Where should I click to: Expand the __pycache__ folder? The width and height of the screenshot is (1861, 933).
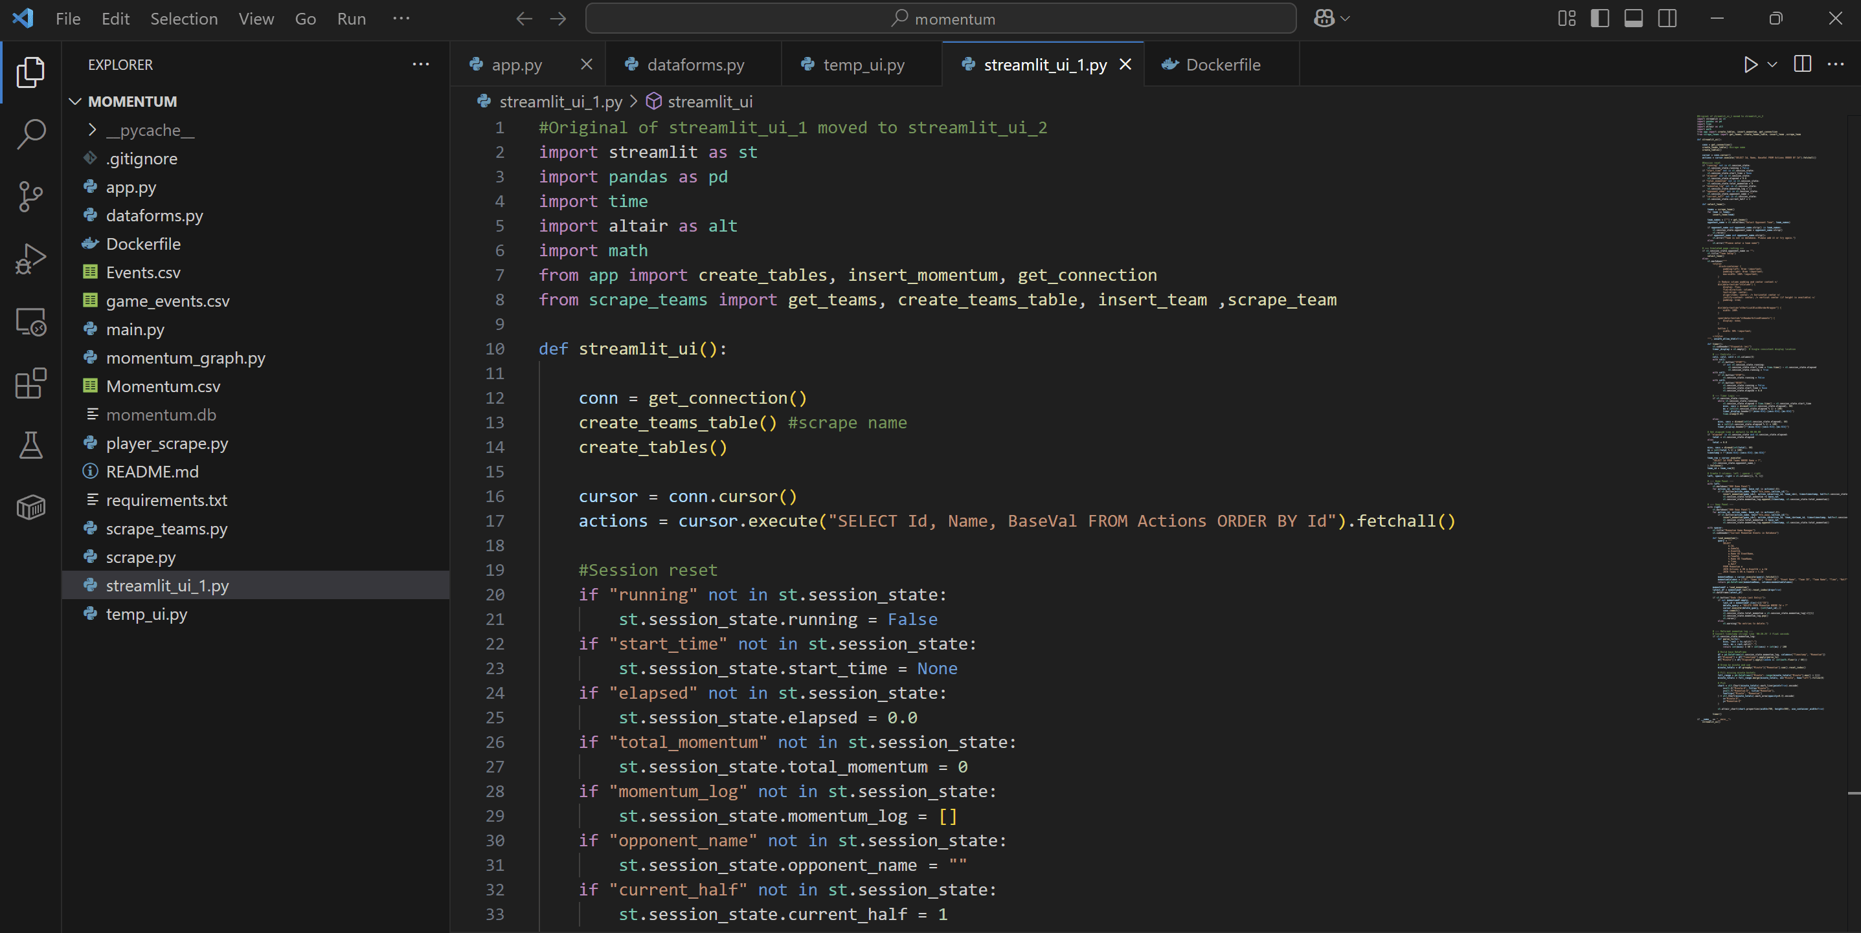[x=150, y=130]
